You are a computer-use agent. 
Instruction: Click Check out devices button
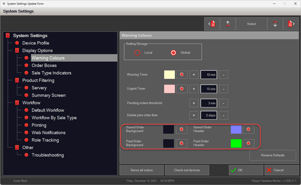coord(187,170)
